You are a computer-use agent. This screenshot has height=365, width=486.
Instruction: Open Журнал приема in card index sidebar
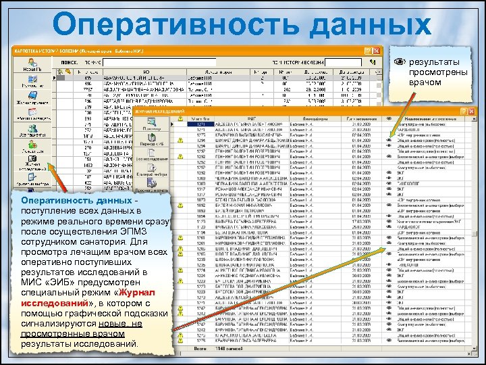32,98
